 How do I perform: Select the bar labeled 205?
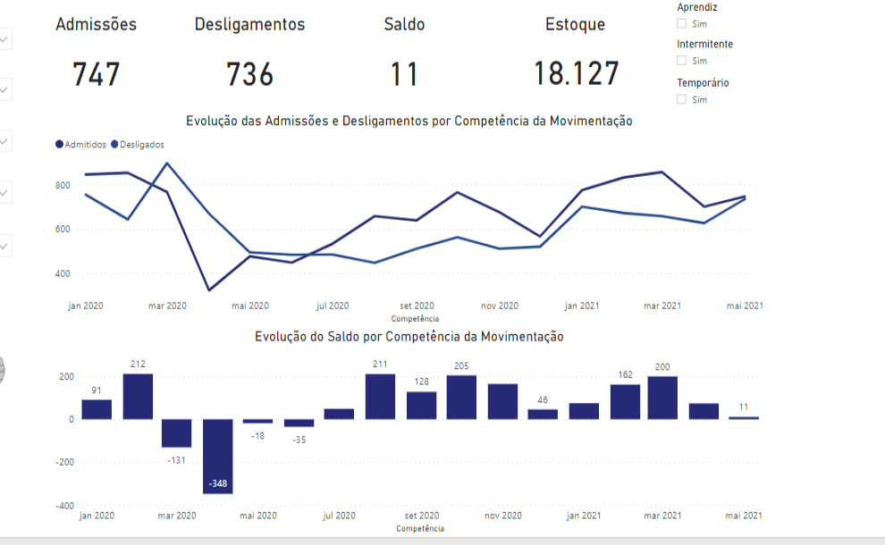click(x=461, y=397)
